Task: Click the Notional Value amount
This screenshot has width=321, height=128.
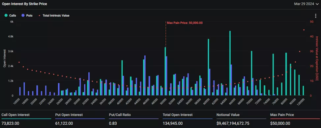Action: click(x=233, y=123)
